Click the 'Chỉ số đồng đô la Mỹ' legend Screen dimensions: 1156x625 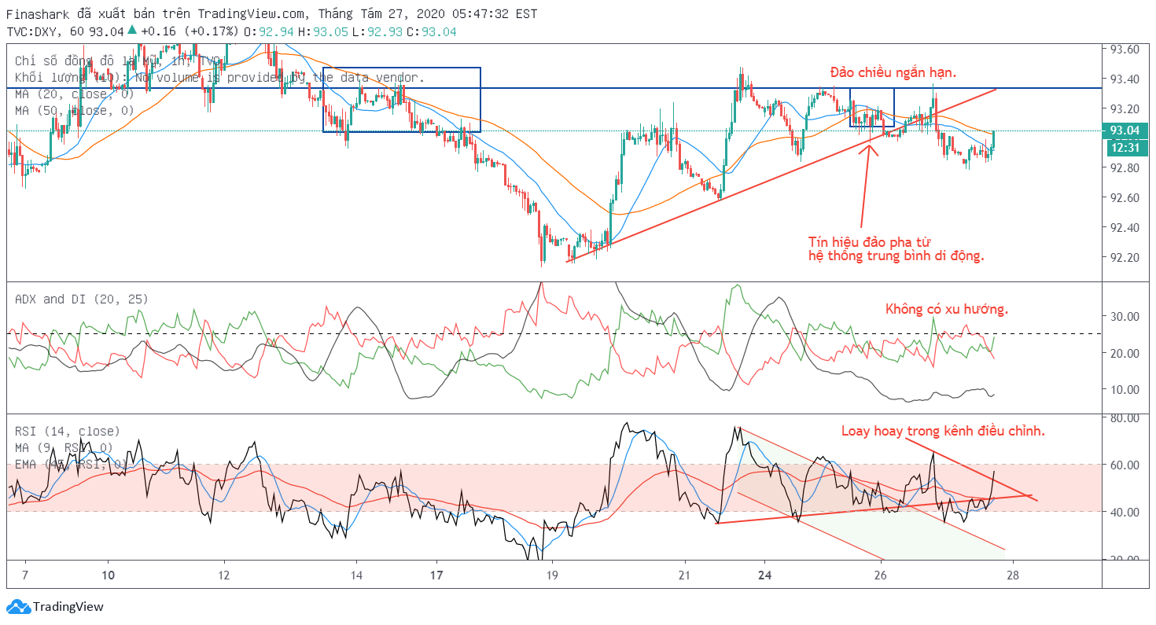point(118,61)
